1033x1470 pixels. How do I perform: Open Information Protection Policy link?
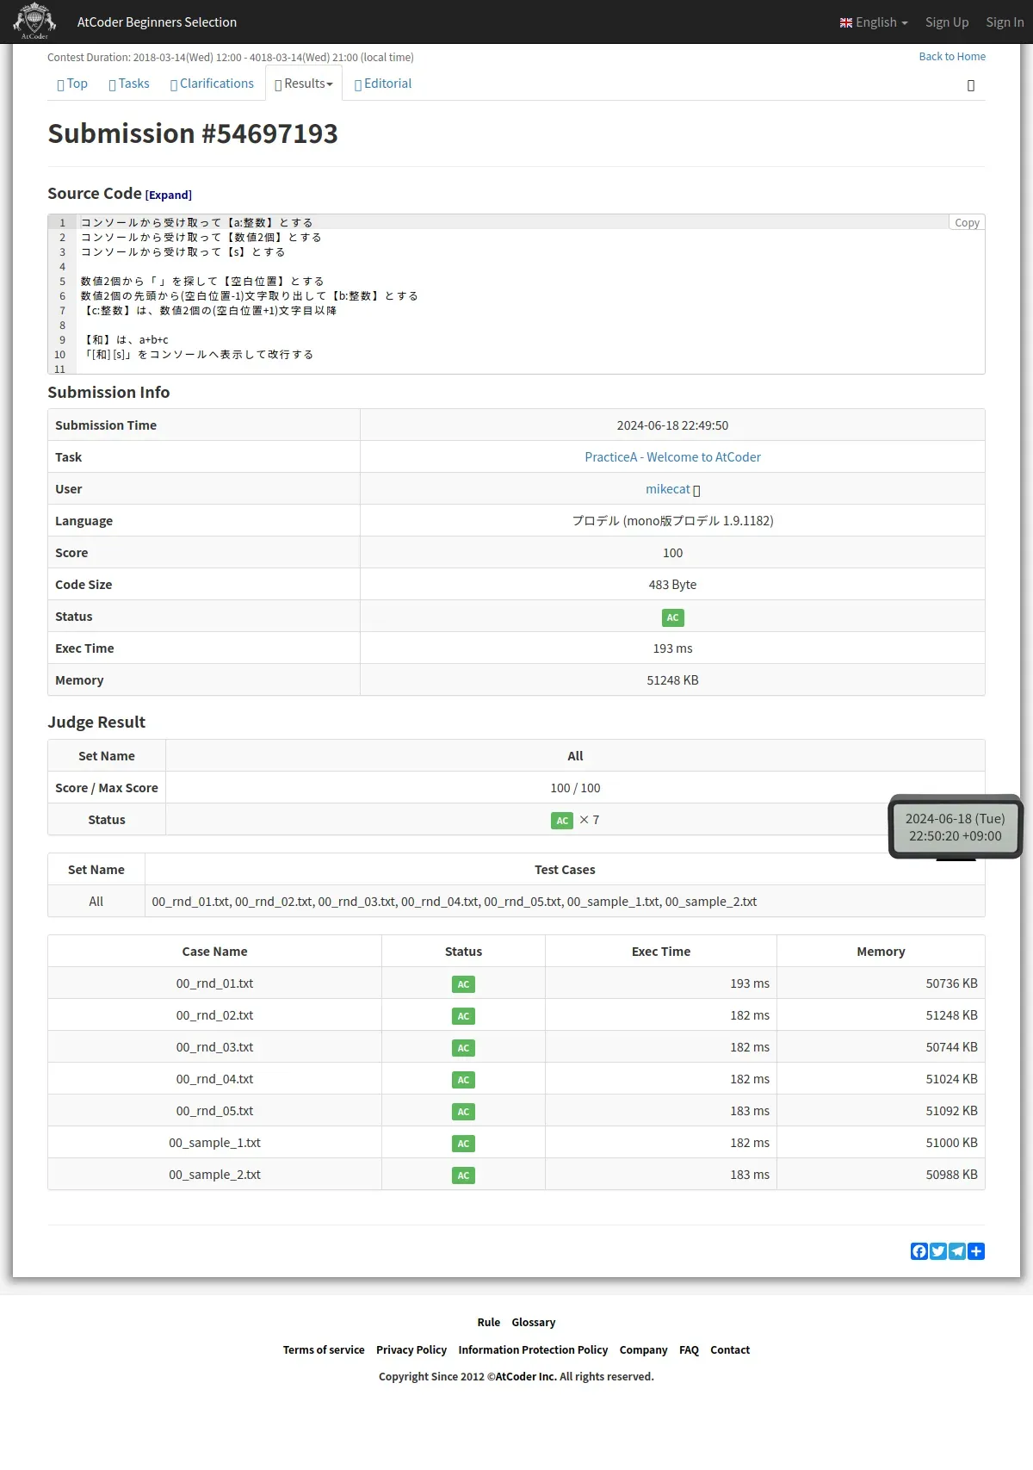[x=533, y=1350]
